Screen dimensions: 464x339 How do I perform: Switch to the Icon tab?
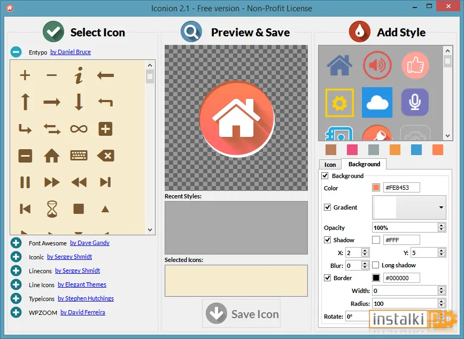[x=330, y=165]
